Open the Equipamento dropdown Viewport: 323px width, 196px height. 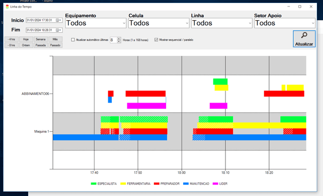click(x=96, y=23)
